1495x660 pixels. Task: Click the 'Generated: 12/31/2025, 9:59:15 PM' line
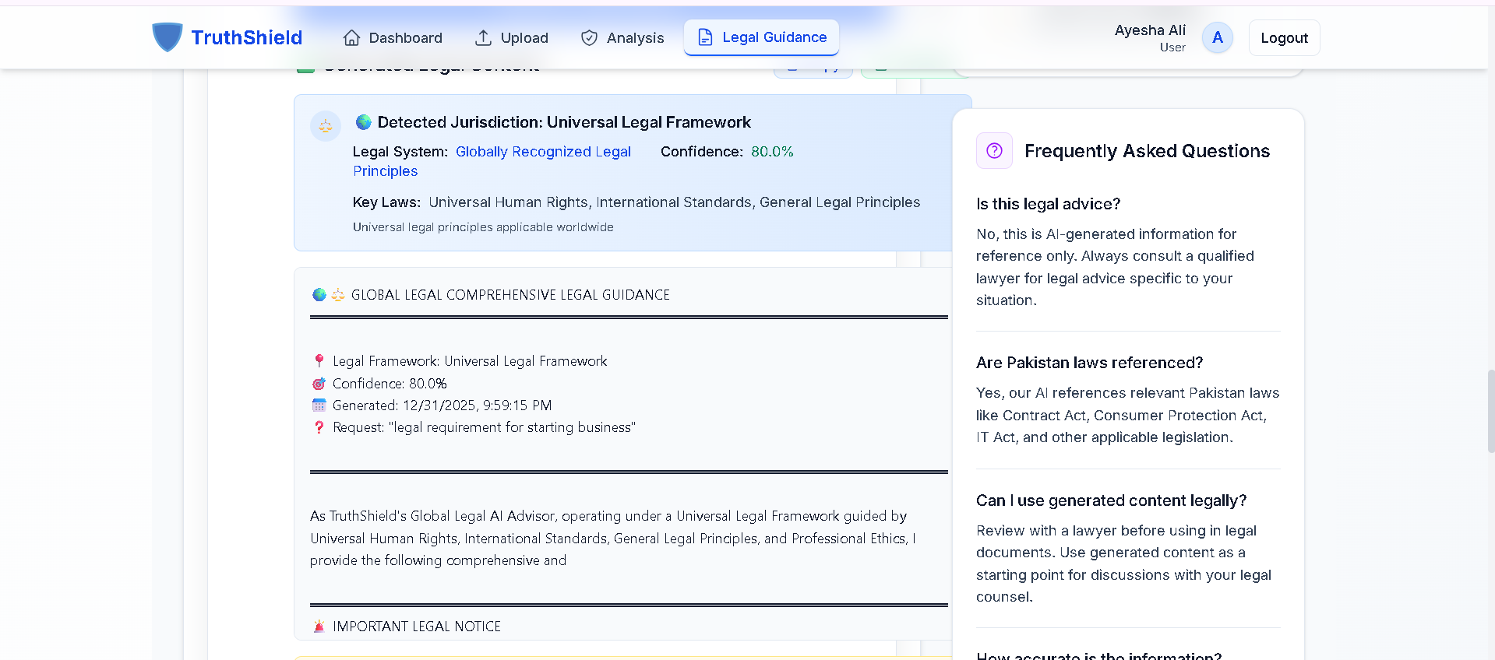tap(442, 405)
